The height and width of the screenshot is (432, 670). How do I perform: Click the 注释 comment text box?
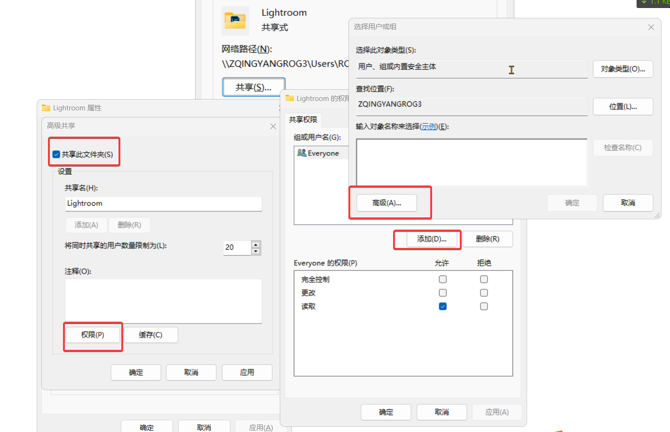click(164, 301)
